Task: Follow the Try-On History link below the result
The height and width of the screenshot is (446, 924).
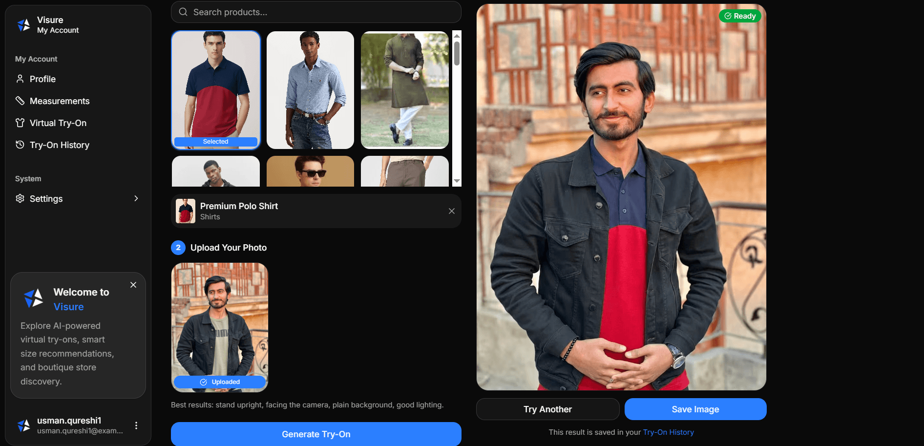Action: pos(668,432)
